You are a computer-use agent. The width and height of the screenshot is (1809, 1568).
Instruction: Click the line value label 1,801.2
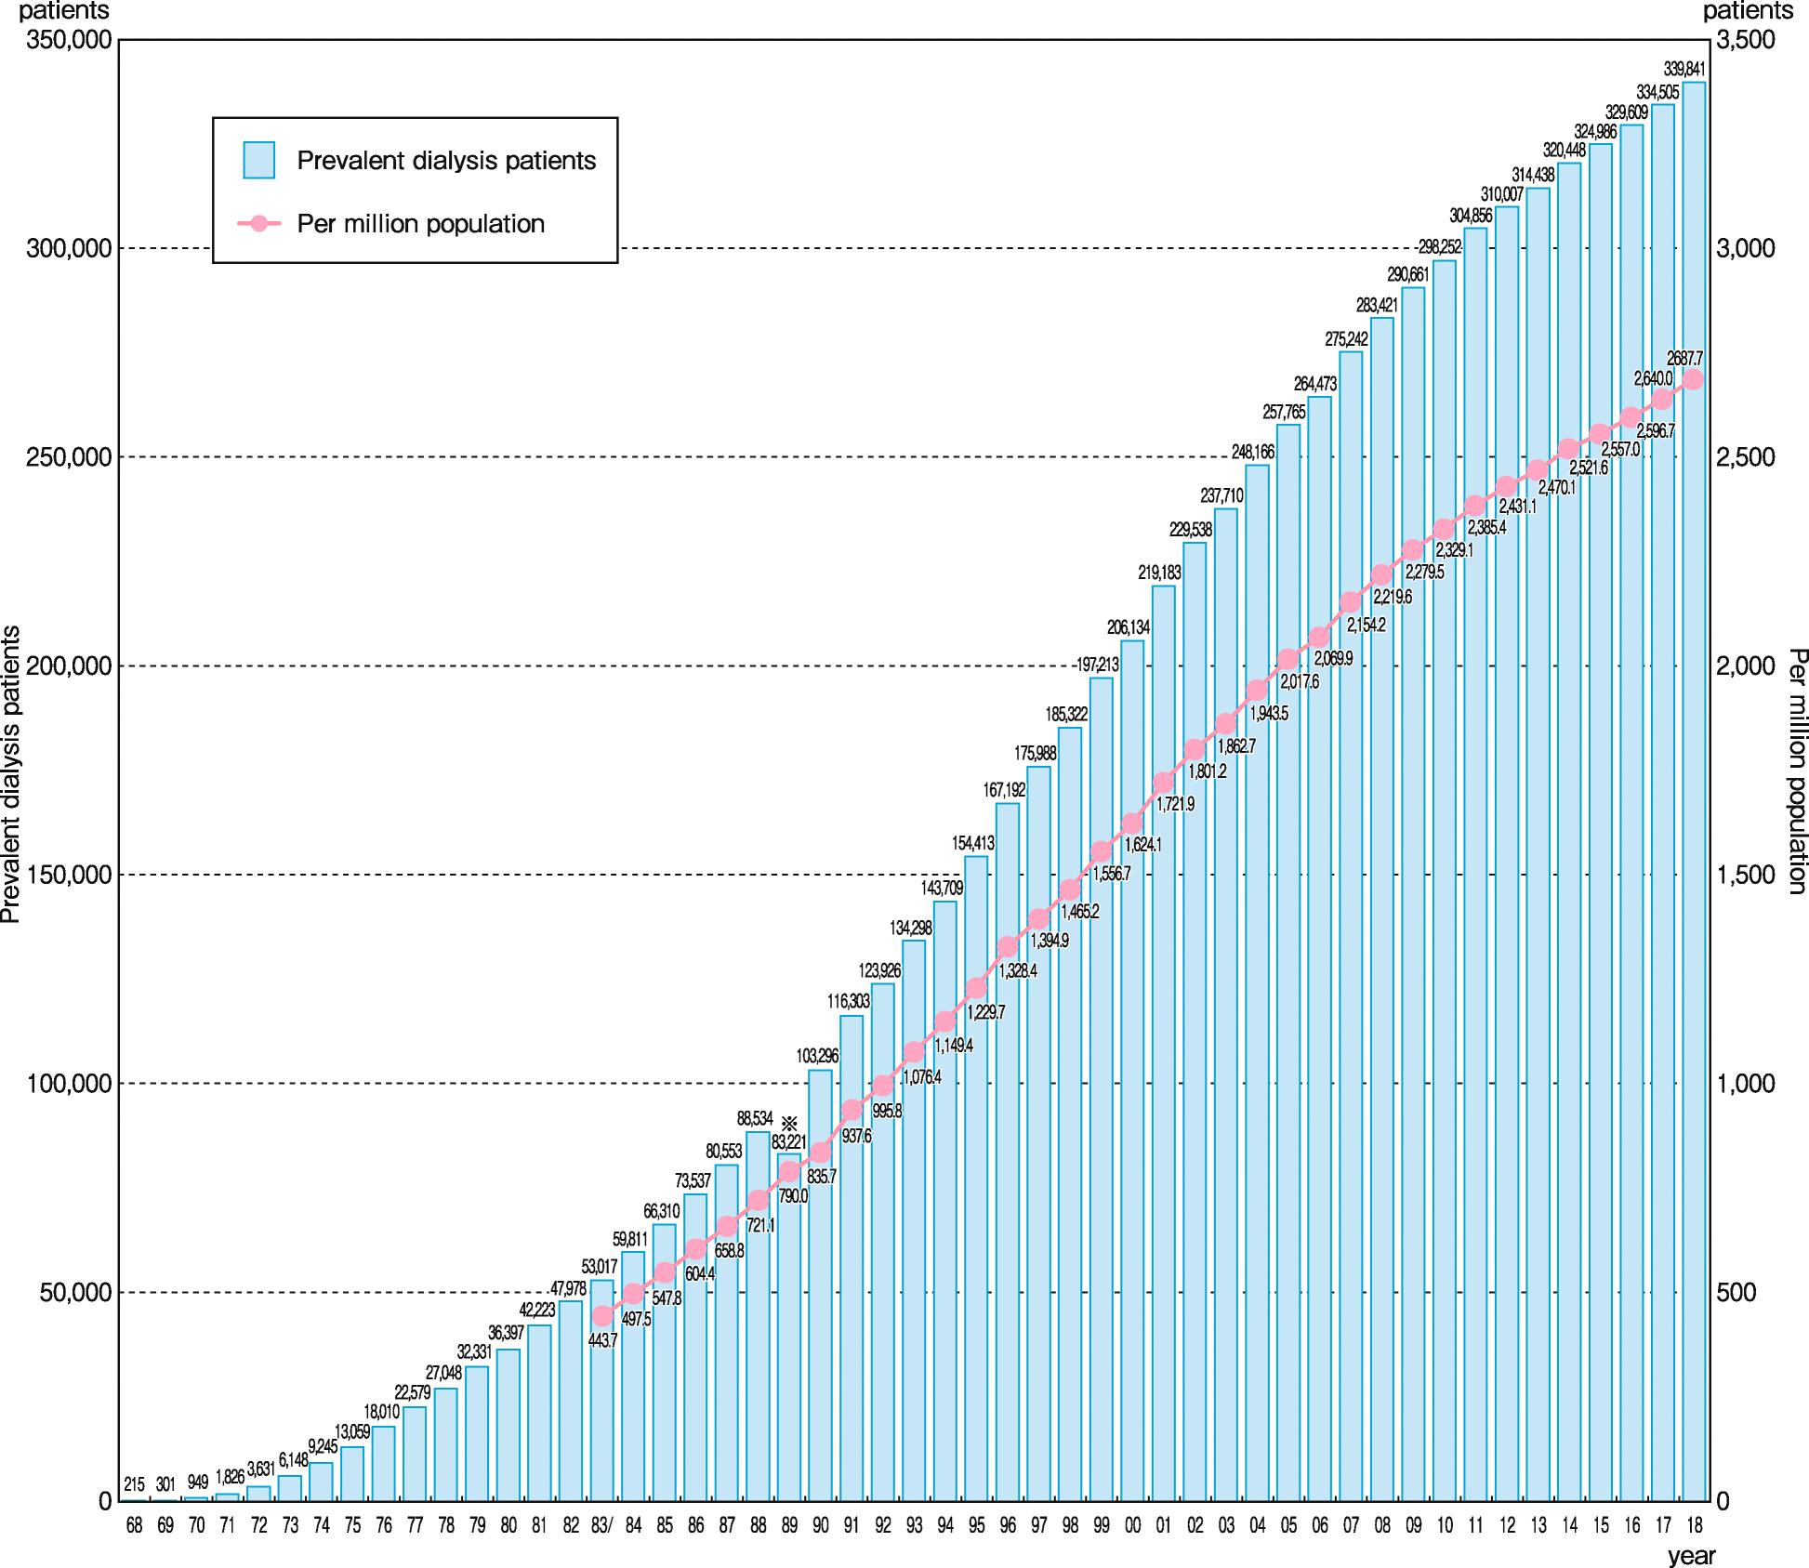1207,771
